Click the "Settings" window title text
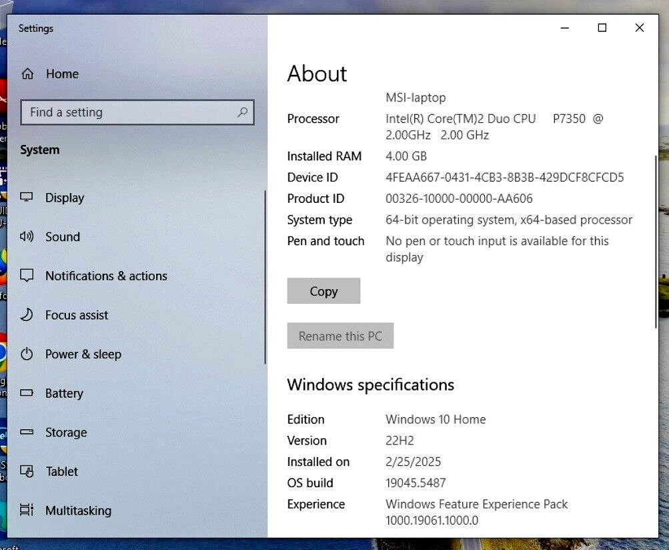 tap(36, 29)
